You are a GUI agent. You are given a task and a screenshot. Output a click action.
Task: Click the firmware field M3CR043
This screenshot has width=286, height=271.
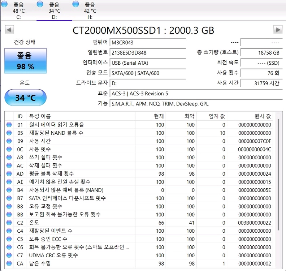(148, 43)
